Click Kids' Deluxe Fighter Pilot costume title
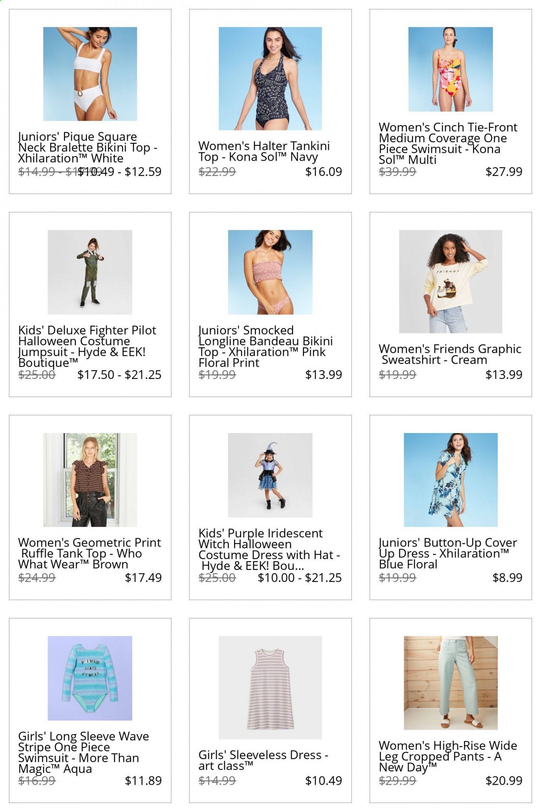The image size is (541, 812). click(87, 346)
